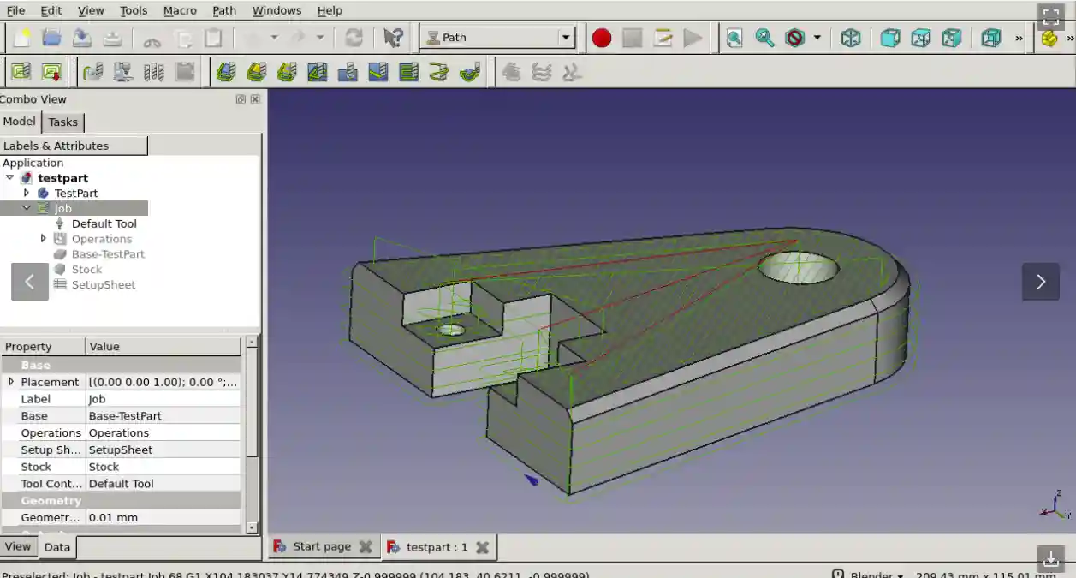Select the Start page document tab
The image size is (1076, 578).
click(322, 546)
